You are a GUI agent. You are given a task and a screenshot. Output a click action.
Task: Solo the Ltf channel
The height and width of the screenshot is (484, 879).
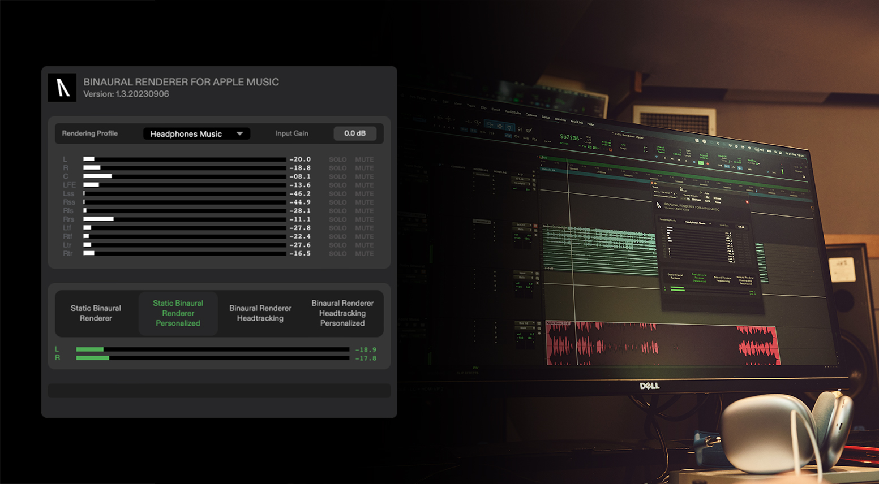338,228
